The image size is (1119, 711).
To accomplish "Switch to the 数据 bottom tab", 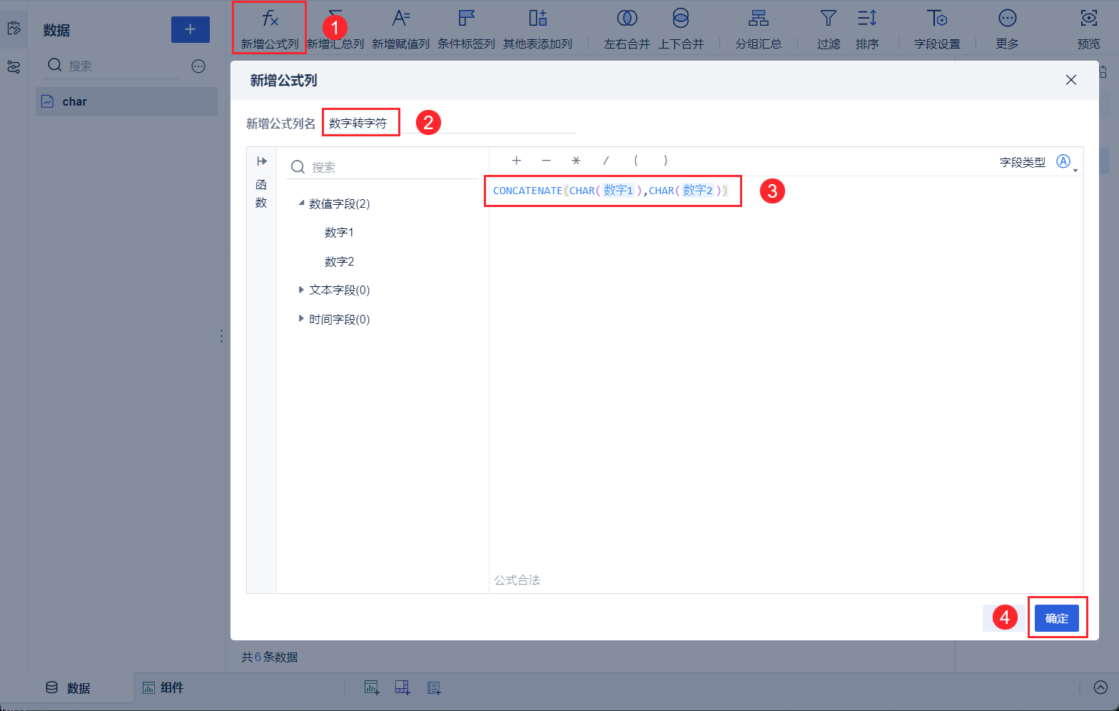I will click(69, 688).
